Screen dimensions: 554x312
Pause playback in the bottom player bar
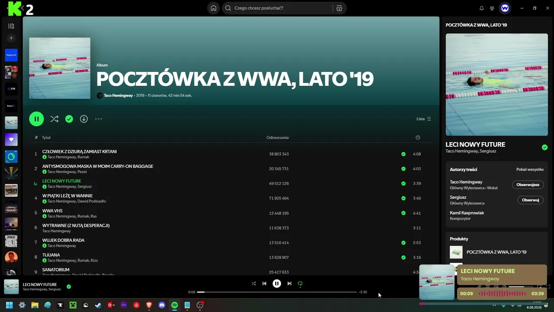pyautogui.click(x=277, y=284)
